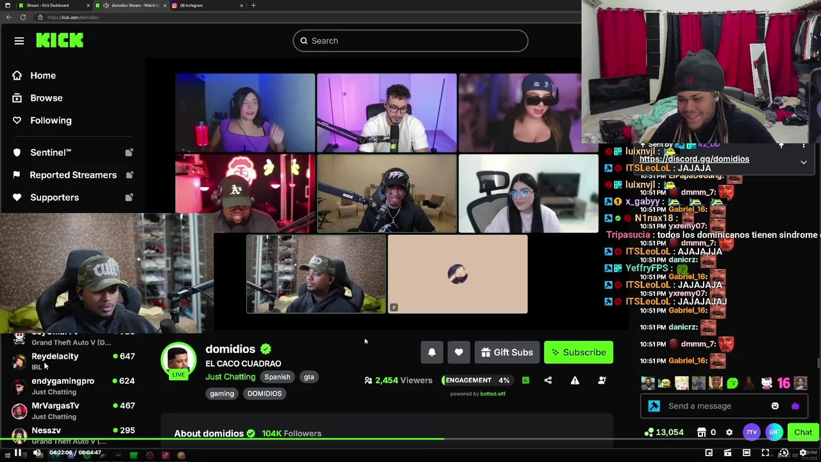The width and height of the screenshot is (821, 462).
Task: Open the Kick hamburger menu
Action: [x=19, y=41]
